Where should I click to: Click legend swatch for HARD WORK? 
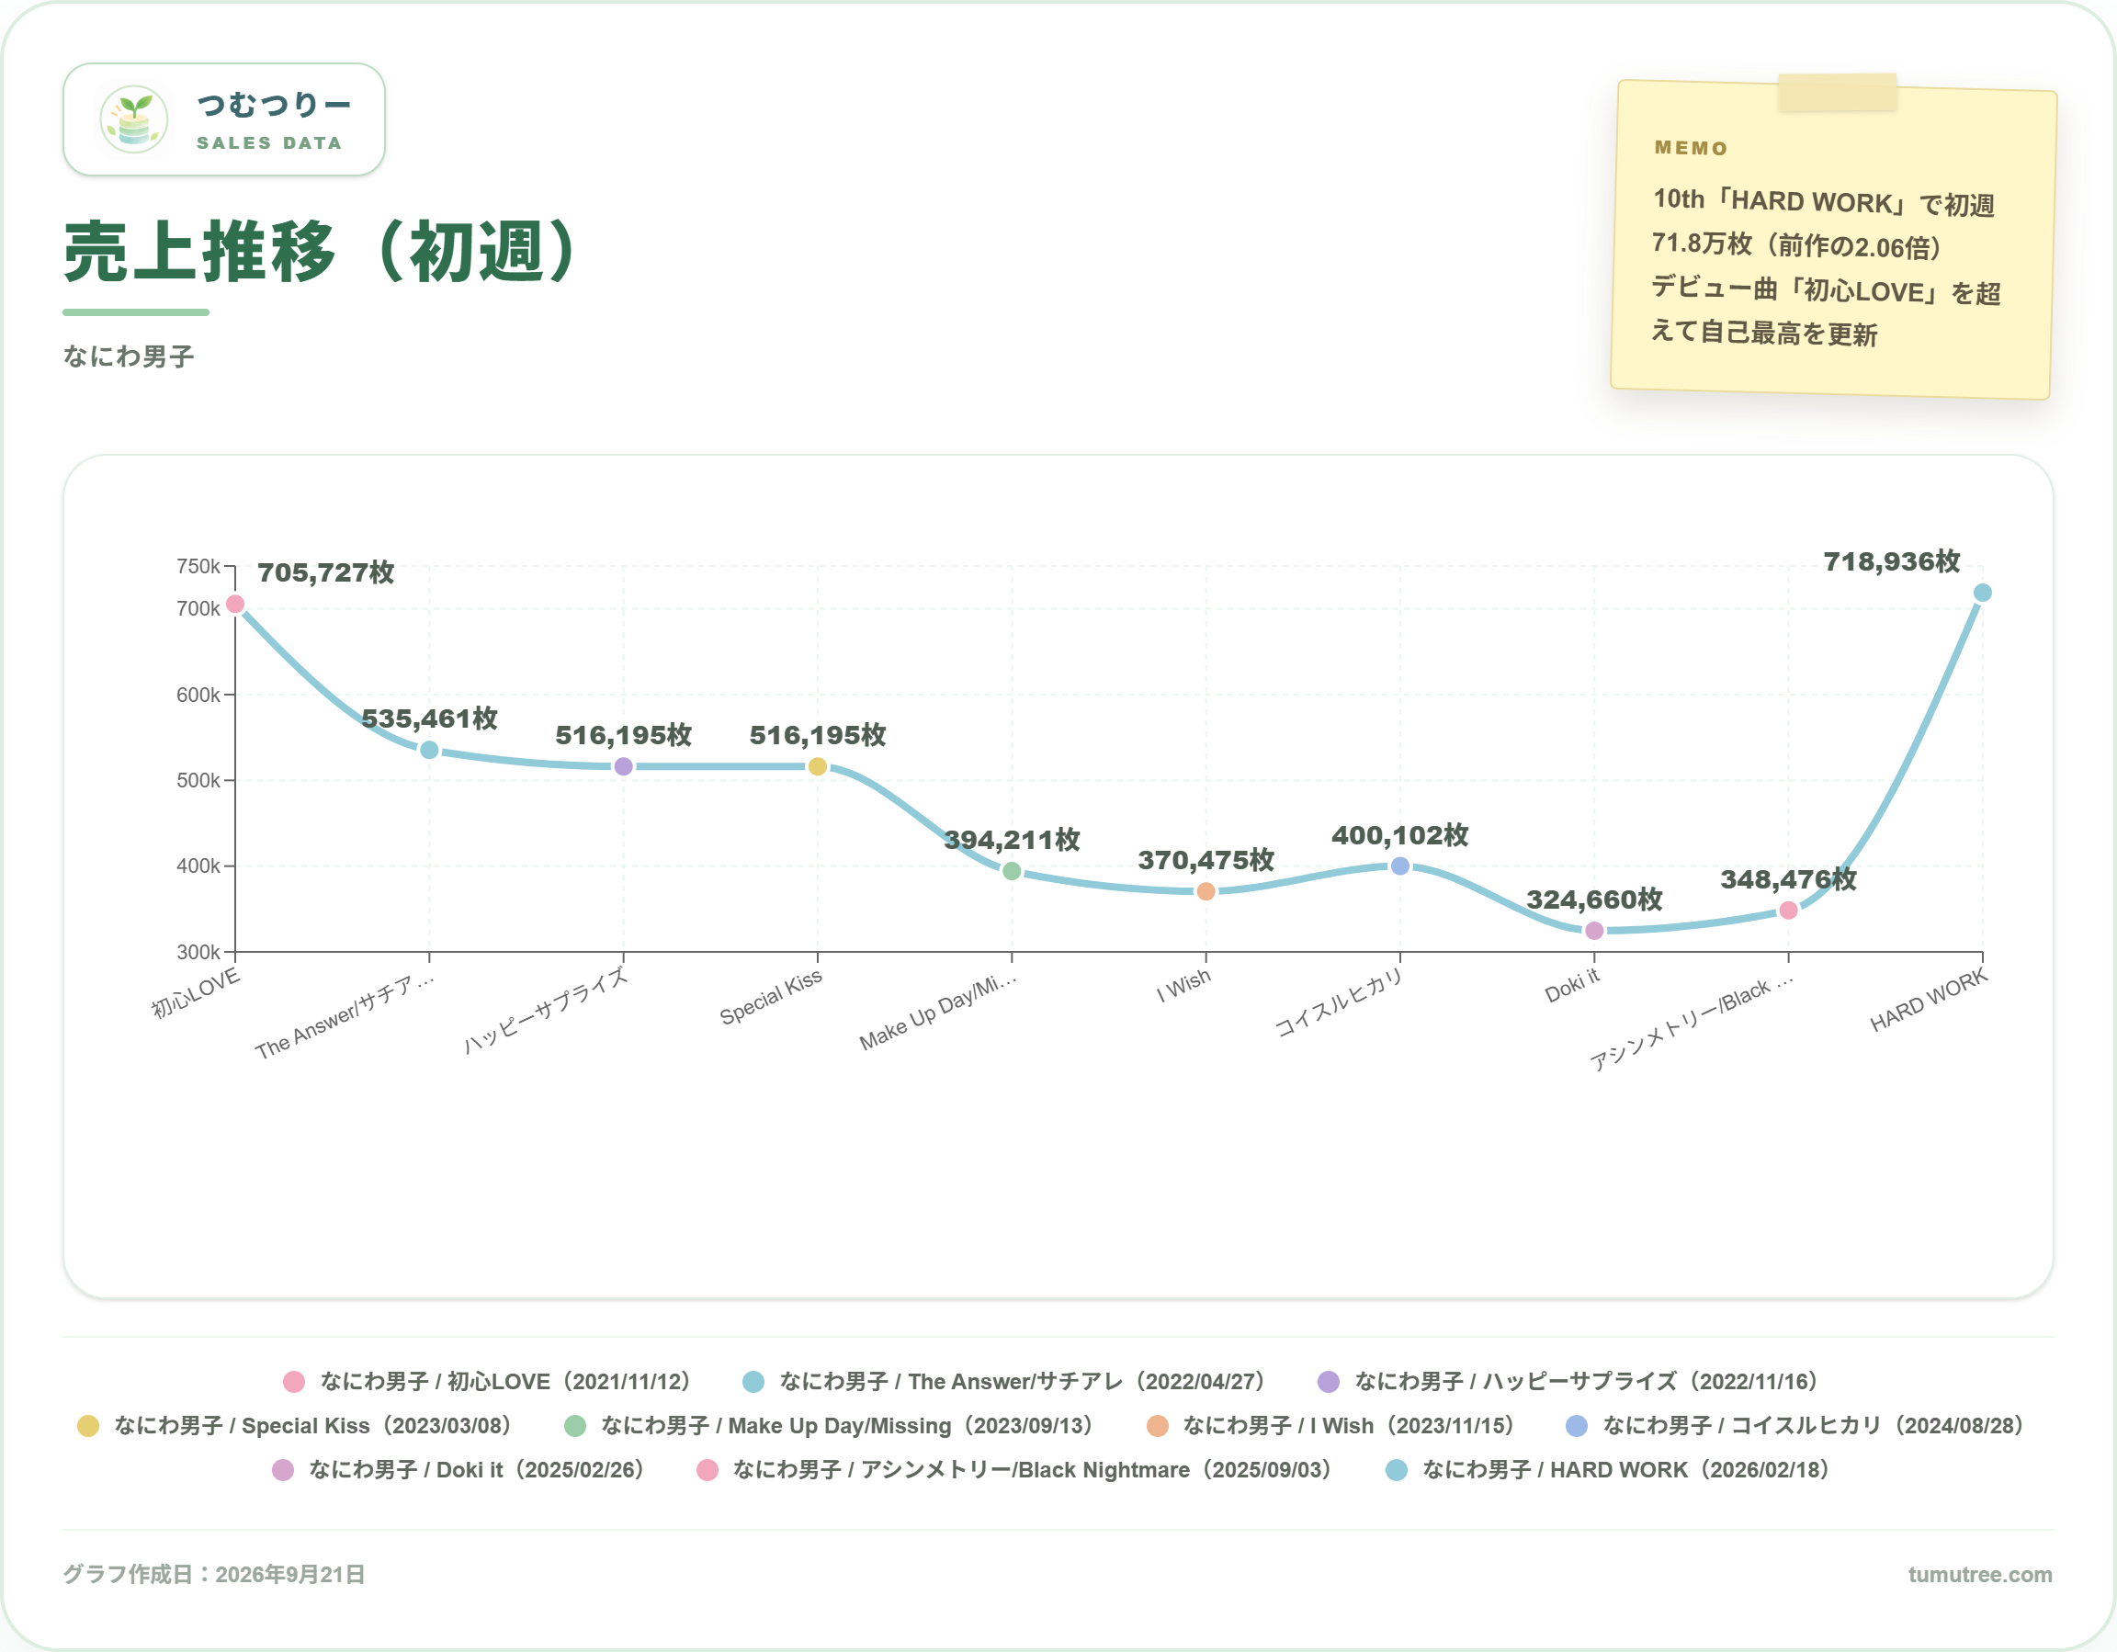click(1397, 1471)
